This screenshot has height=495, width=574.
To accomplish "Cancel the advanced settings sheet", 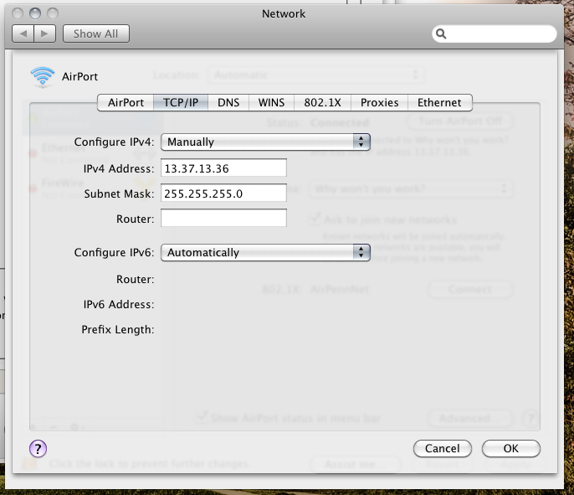I will [x=442, y=448].
